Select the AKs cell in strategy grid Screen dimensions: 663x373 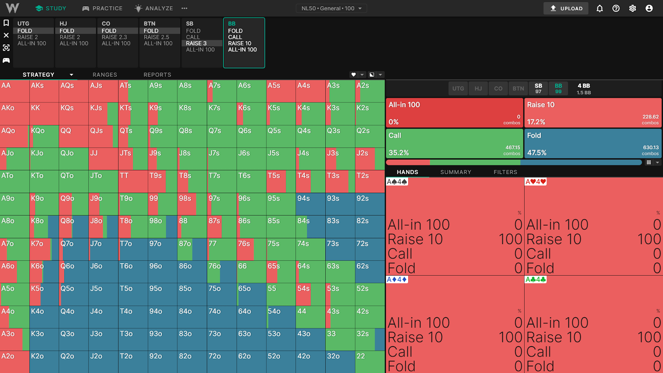coord(44,91)
